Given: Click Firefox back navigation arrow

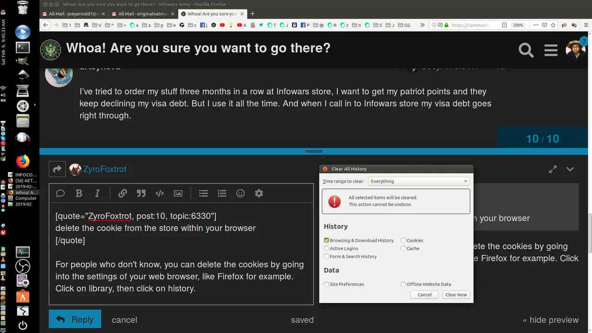Looking at the screenshot, I should click(x=45, y=25).
